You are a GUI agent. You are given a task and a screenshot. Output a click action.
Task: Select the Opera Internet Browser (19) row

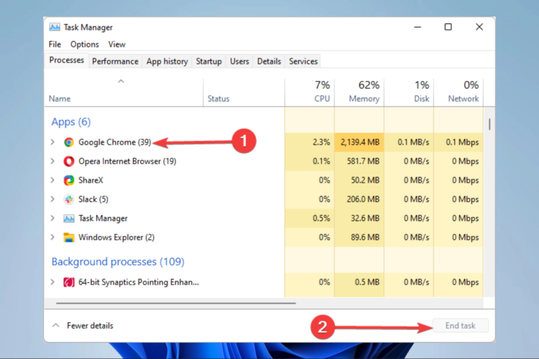click(263, 161)
